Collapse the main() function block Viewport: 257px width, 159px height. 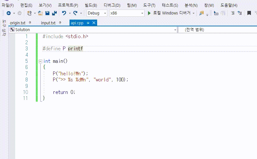coord(40,61)
